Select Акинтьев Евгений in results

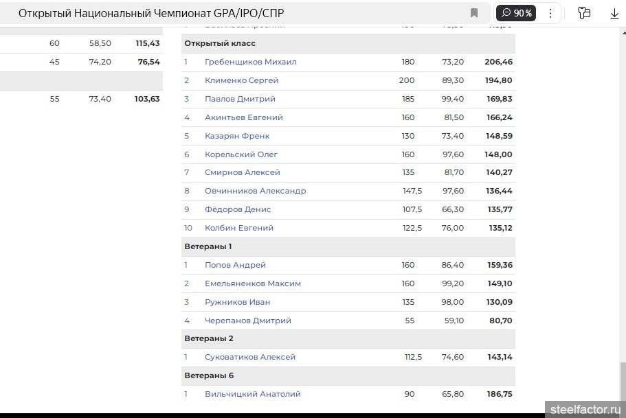pos(243,117)
